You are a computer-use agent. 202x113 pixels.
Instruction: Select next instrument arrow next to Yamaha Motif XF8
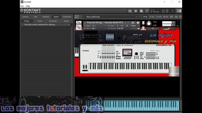click(128, 23)
